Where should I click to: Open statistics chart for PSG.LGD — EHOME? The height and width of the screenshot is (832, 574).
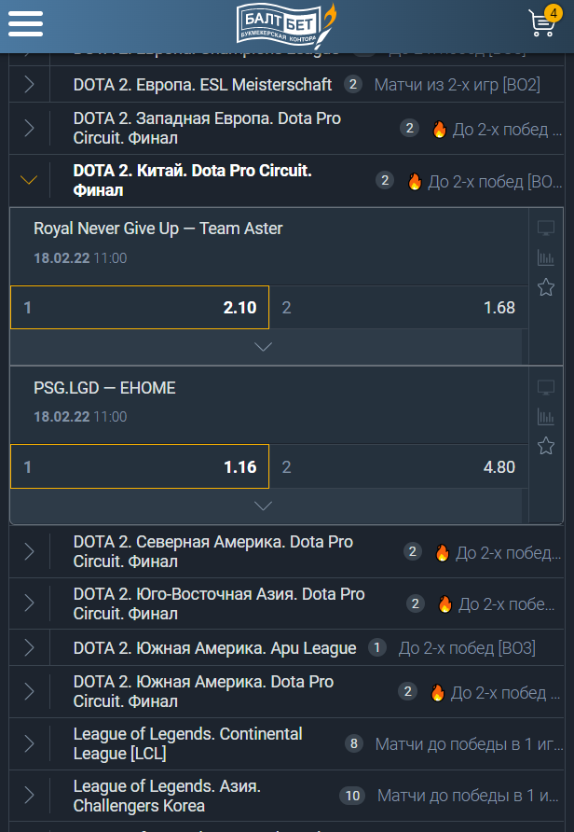pos(546,417)
